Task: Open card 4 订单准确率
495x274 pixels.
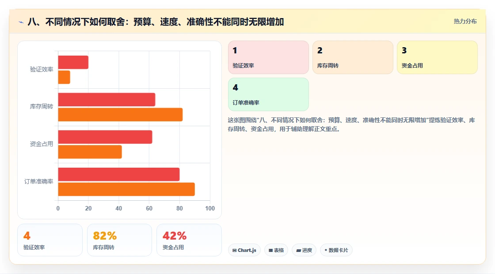Action: coord(268,94)
